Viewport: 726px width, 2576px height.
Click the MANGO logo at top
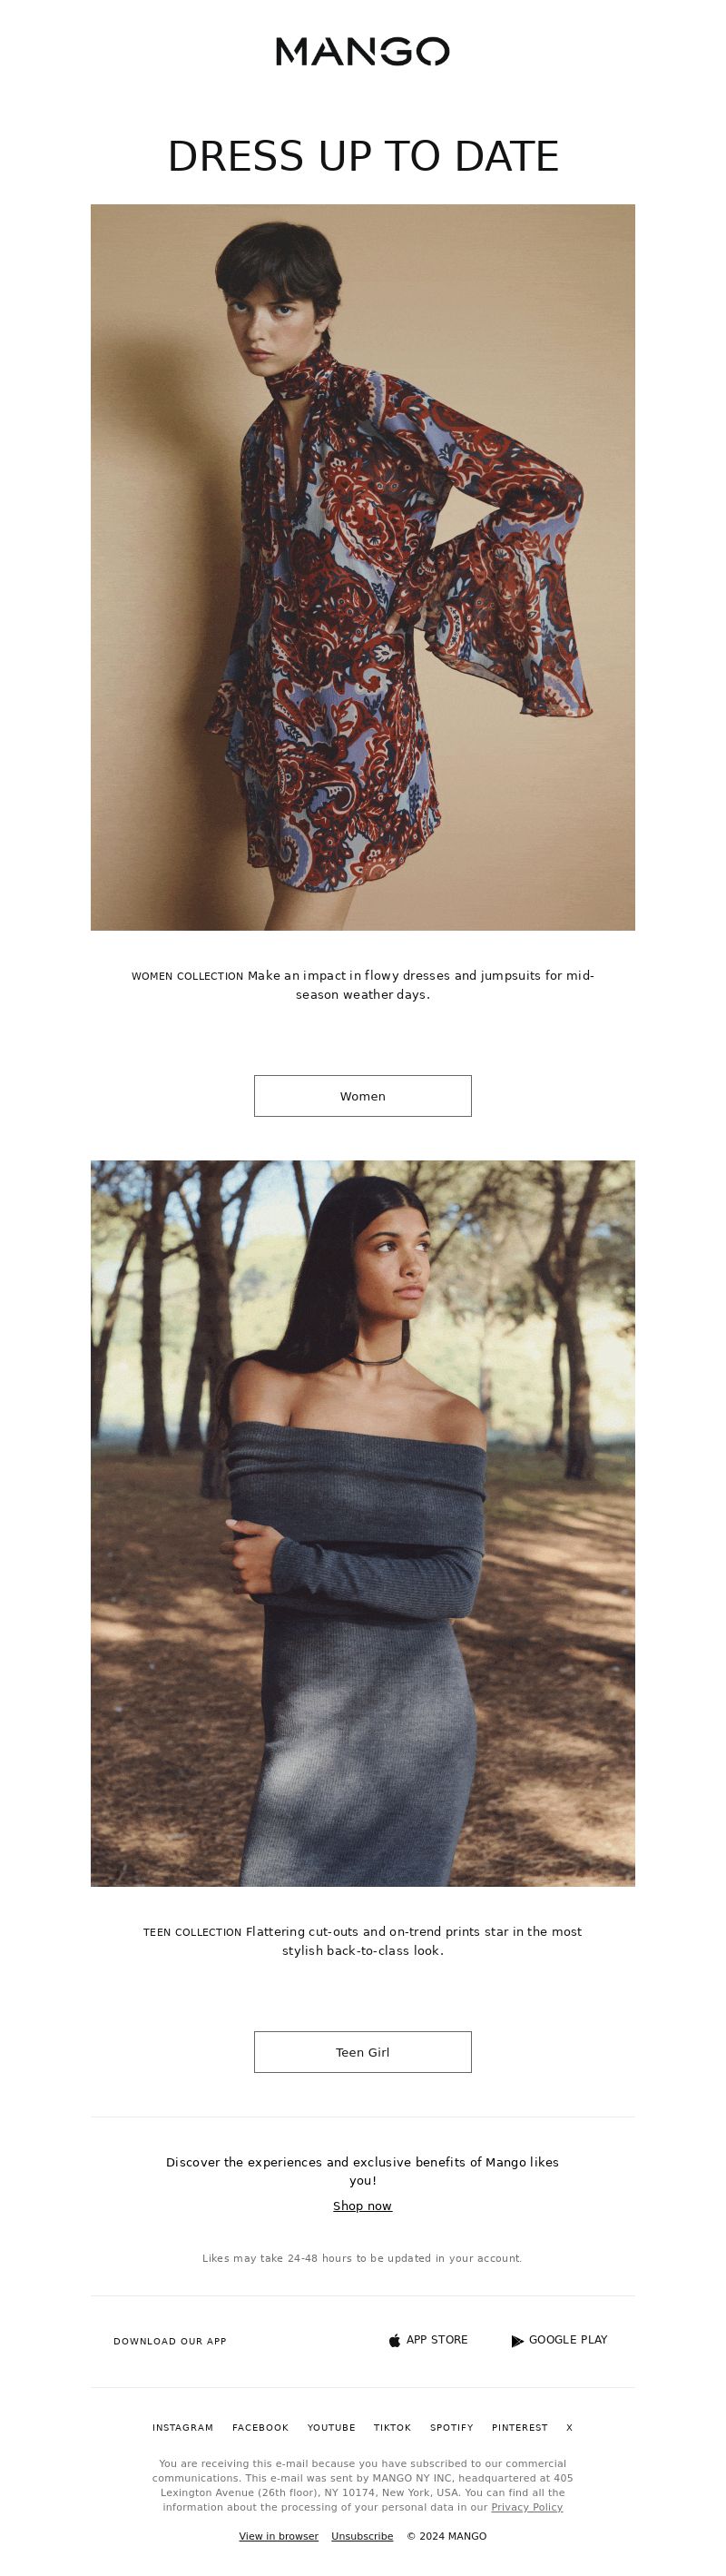[x=362, y=52]
